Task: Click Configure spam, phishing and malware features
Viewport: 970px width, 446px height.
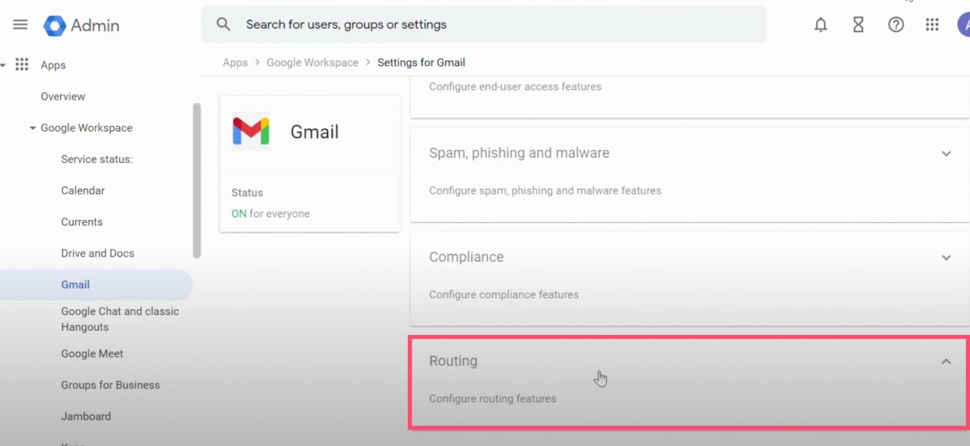Action: 545,191
